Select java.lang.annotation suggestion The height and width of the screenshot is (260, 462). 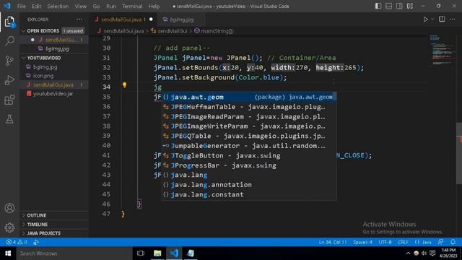pos(249,185)
